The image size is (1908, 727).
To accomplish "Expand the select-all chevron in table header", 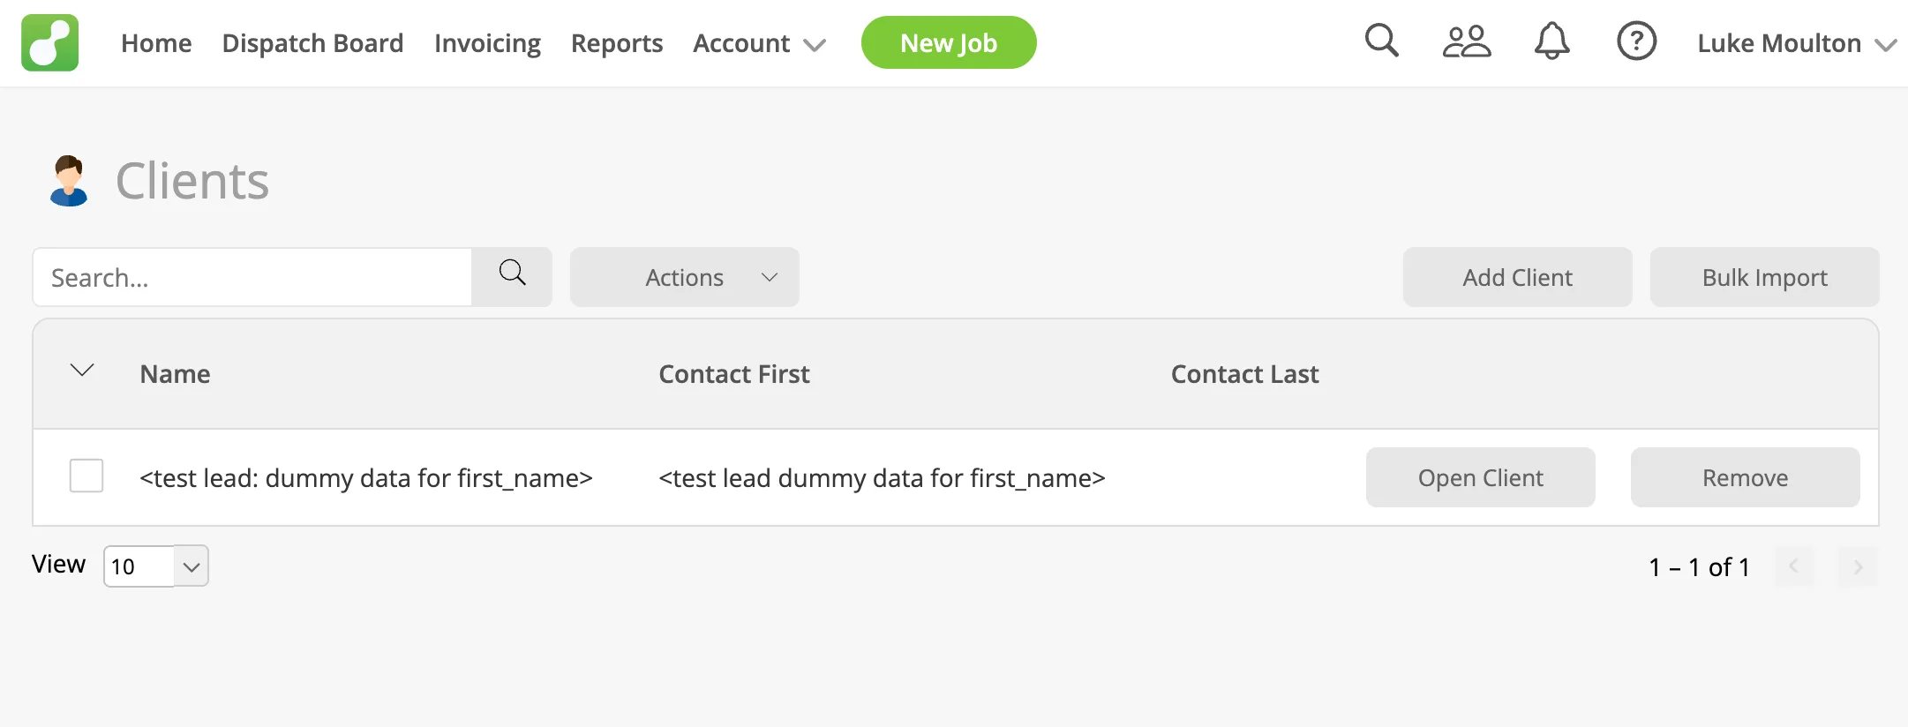I will click(x=82, y=371).
